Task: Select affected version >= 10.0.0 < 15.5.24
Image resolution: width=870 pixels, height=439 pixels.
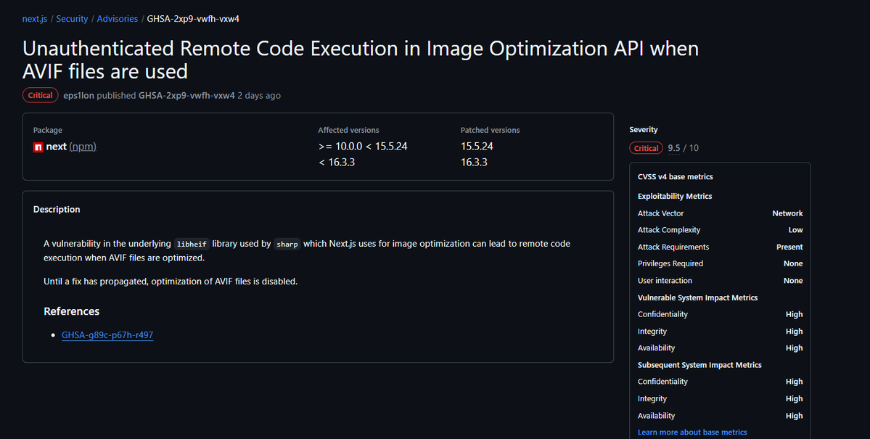Action: pyautogui.click(x=363, y=147)
